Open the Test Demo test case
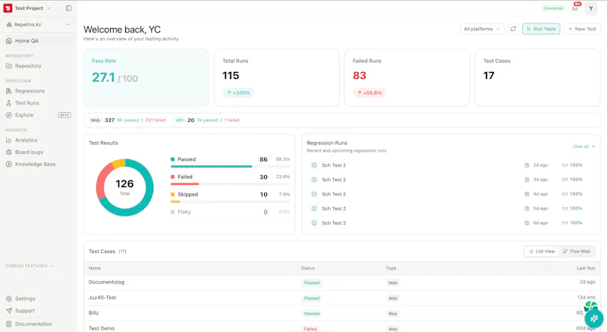The image size is (607, 332). [x=342, y=328]
